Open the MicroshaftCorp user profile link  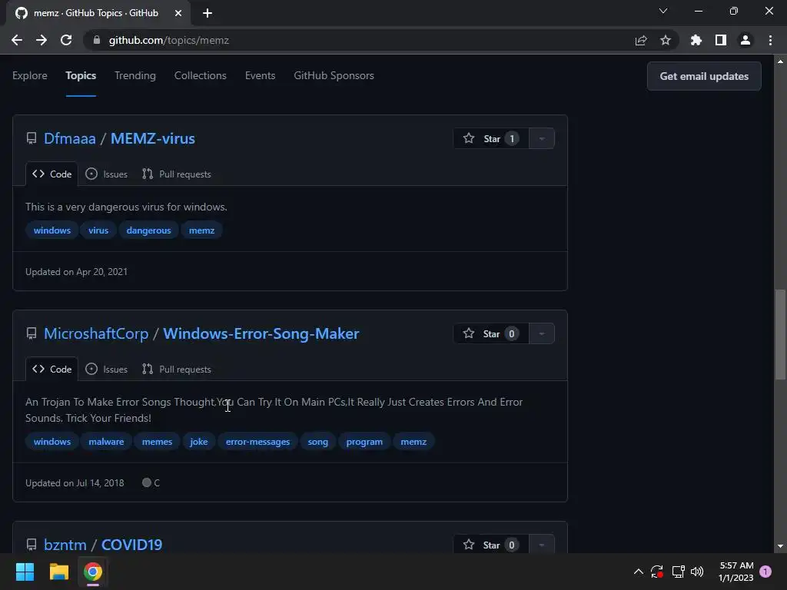pos(96,333)
